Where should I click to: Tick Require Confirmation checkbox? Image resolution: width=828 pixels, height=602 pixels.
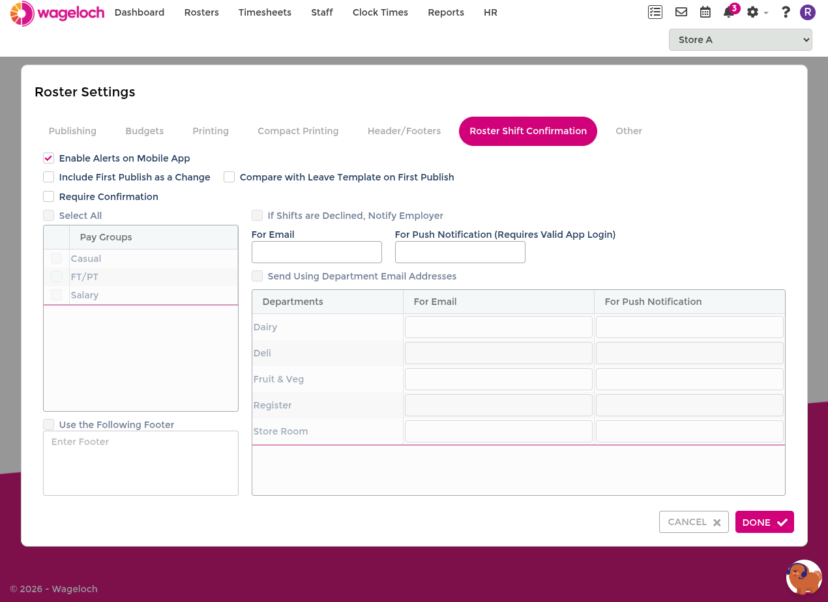click(48, 197)
